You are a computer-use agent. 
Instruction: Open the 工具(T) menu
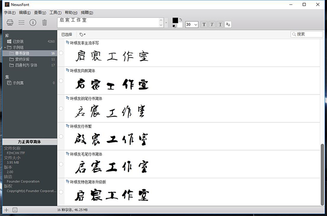coord(55,13)
